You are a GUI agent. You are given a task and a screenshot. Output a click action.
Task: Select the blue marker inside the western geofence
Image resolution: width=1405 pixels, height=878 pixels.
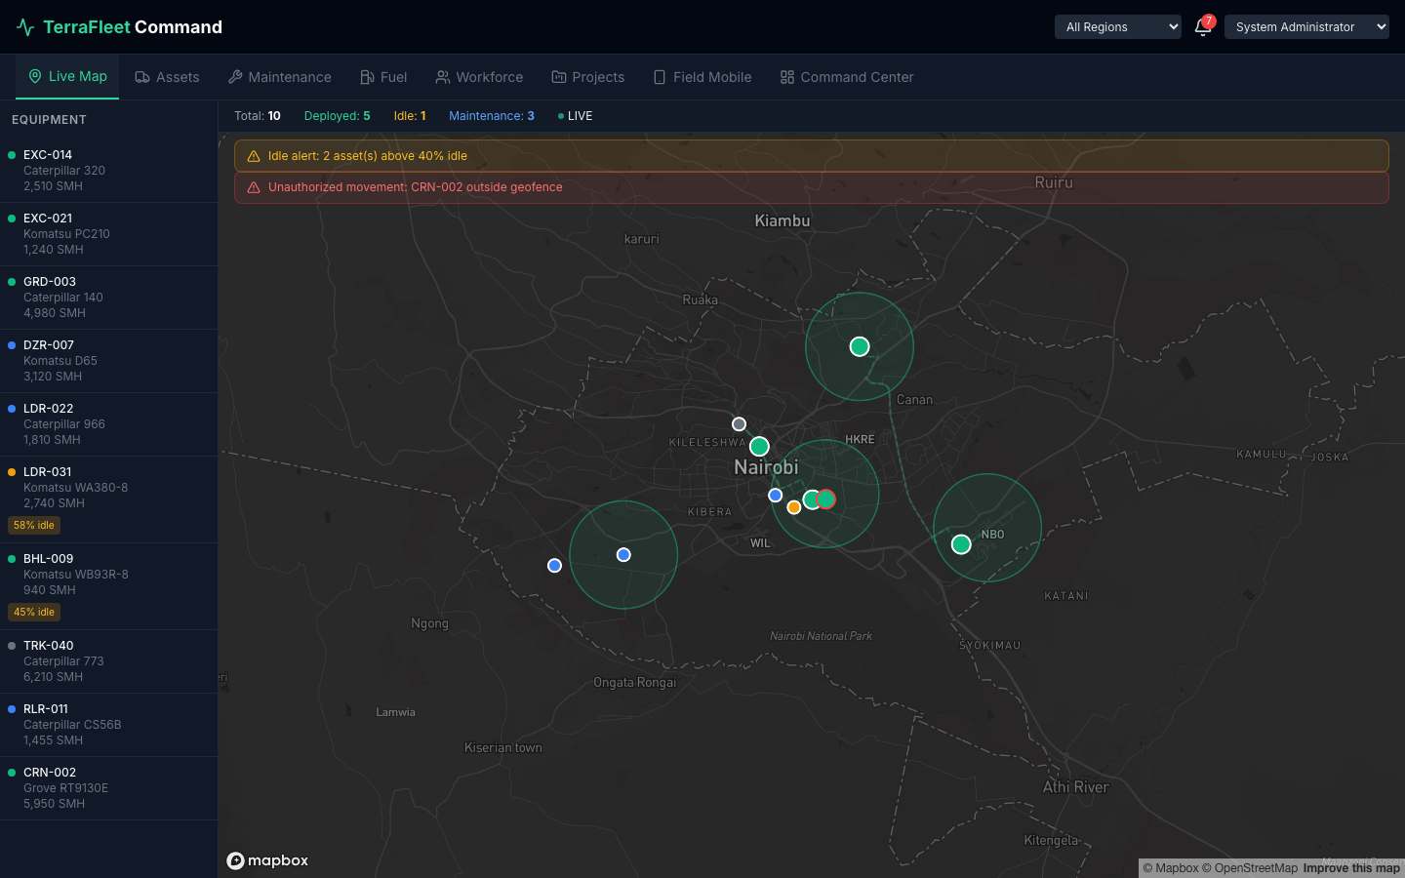[623, 555]
